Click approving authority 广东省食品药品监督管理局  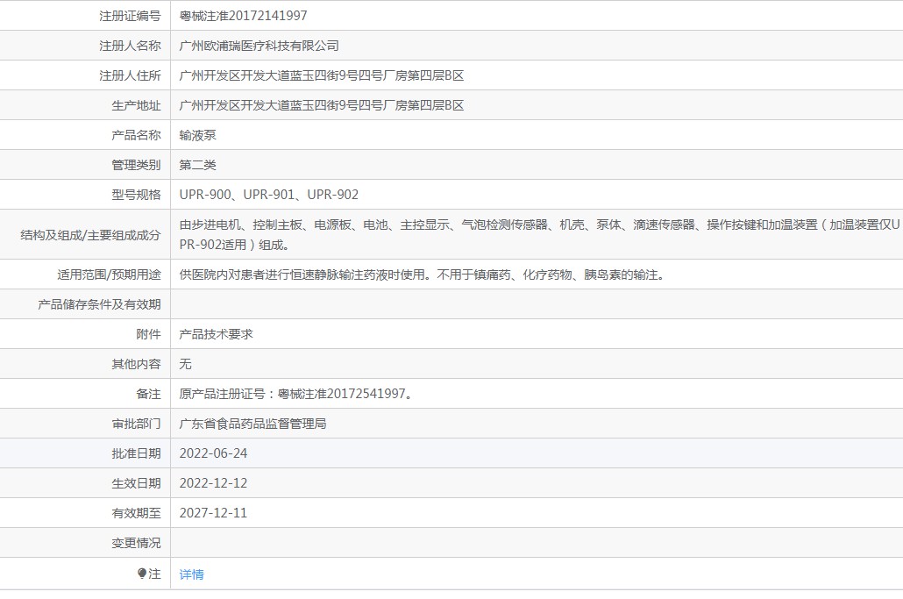pos(252,424)
